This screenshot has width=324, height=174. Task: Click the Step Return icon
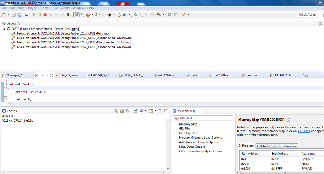click(x=62, y=15)
